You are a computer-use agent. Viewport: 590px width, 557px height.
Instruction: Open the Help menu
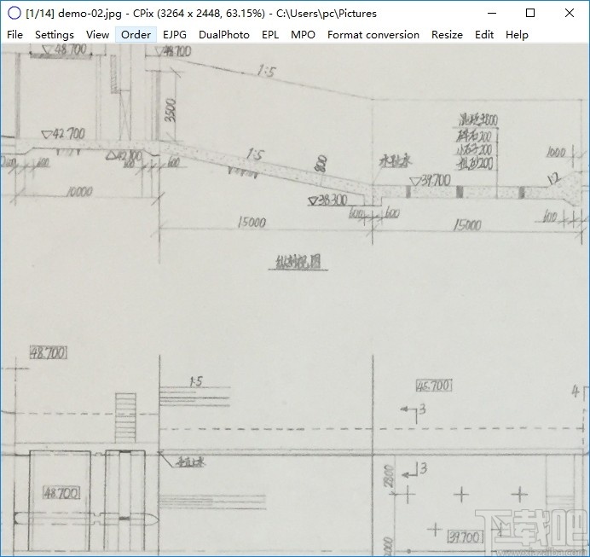click(x=517, y=35)
